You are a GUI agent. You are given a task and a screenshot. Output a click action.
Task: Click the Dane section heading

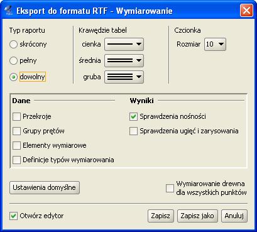click(21, 101)
